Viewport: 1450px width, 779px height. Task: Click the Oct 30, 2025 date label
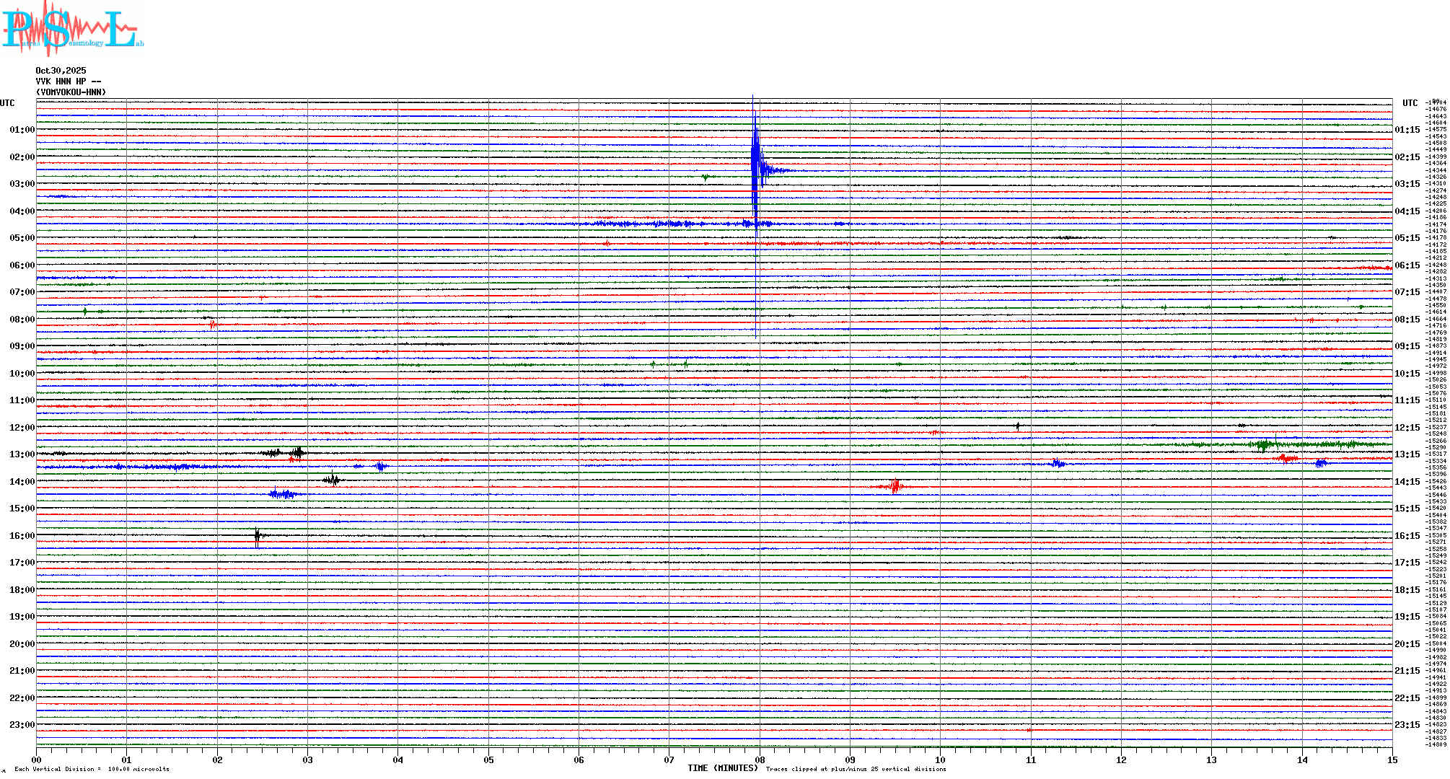tap(61, 71)
